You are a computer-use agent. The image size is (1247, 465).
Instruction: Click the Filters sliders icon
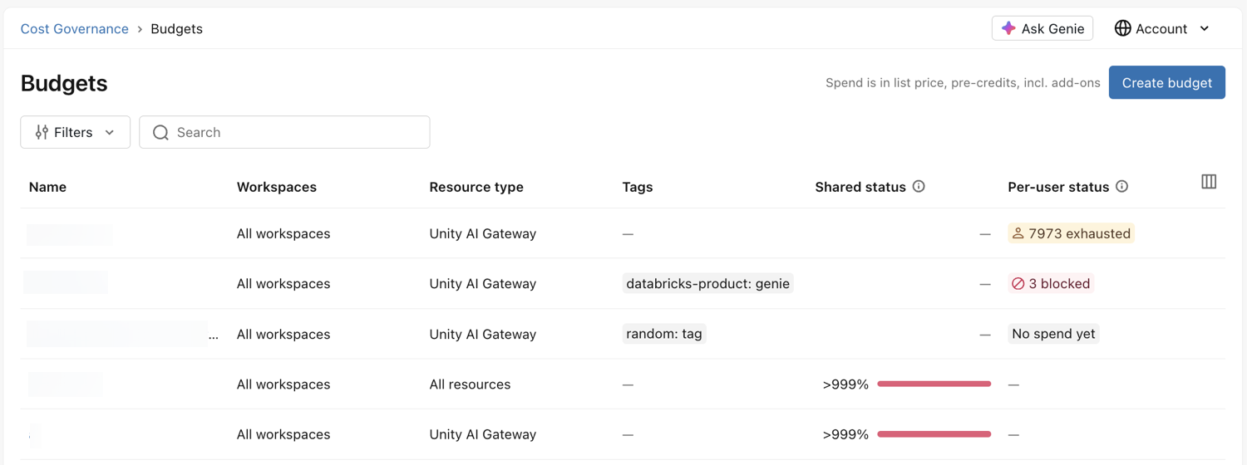[x=42, y=132]
